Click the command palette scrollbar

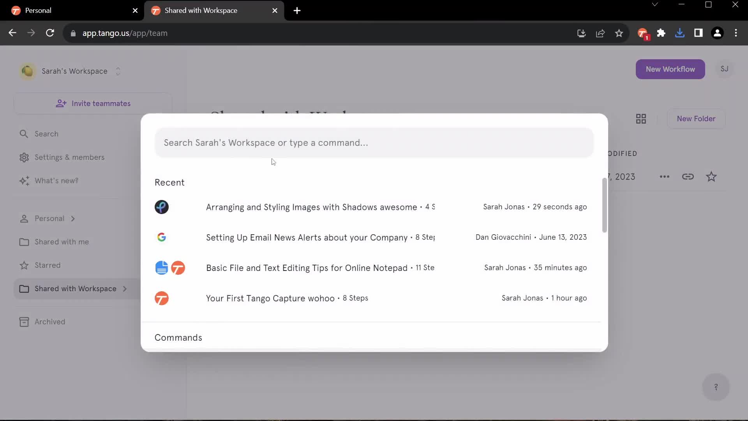coord(604,205)
